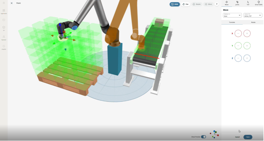Select the Rotate sub-tab in Move panel
264x141 pixels.
point(253,22)
